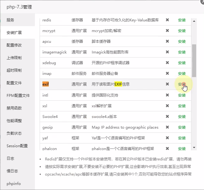Click the X status icon for xsl

tap(167, 106)
